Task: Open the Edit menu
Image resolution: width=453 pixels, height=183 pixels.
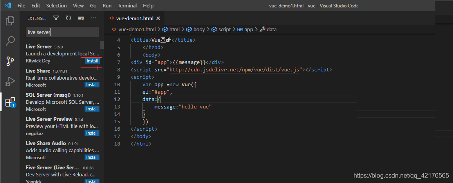Action: coord(36,6)
